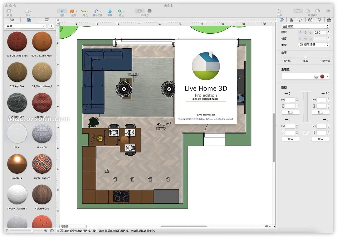Click the upper-left 默认 button under 造型
Viewport: 337px width, 237px height.
point(290,112)
